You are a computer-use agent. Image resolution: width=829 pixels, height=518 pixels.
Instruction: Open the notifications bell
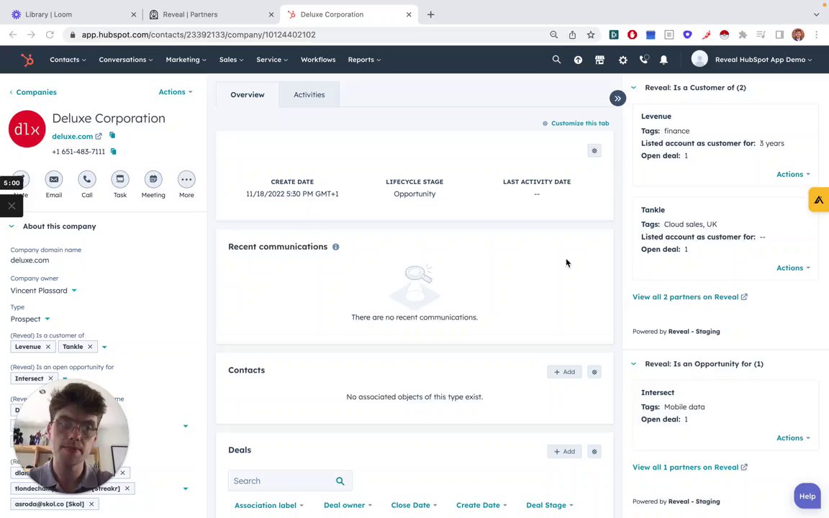click(x=663, y=60)
